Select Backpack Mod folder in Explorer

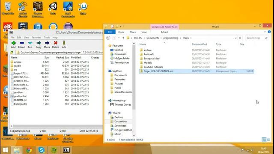(152, 59)
